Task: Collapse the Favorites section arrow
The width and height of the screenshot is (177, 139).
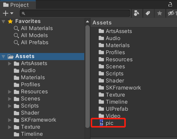Action: [4, 21]
